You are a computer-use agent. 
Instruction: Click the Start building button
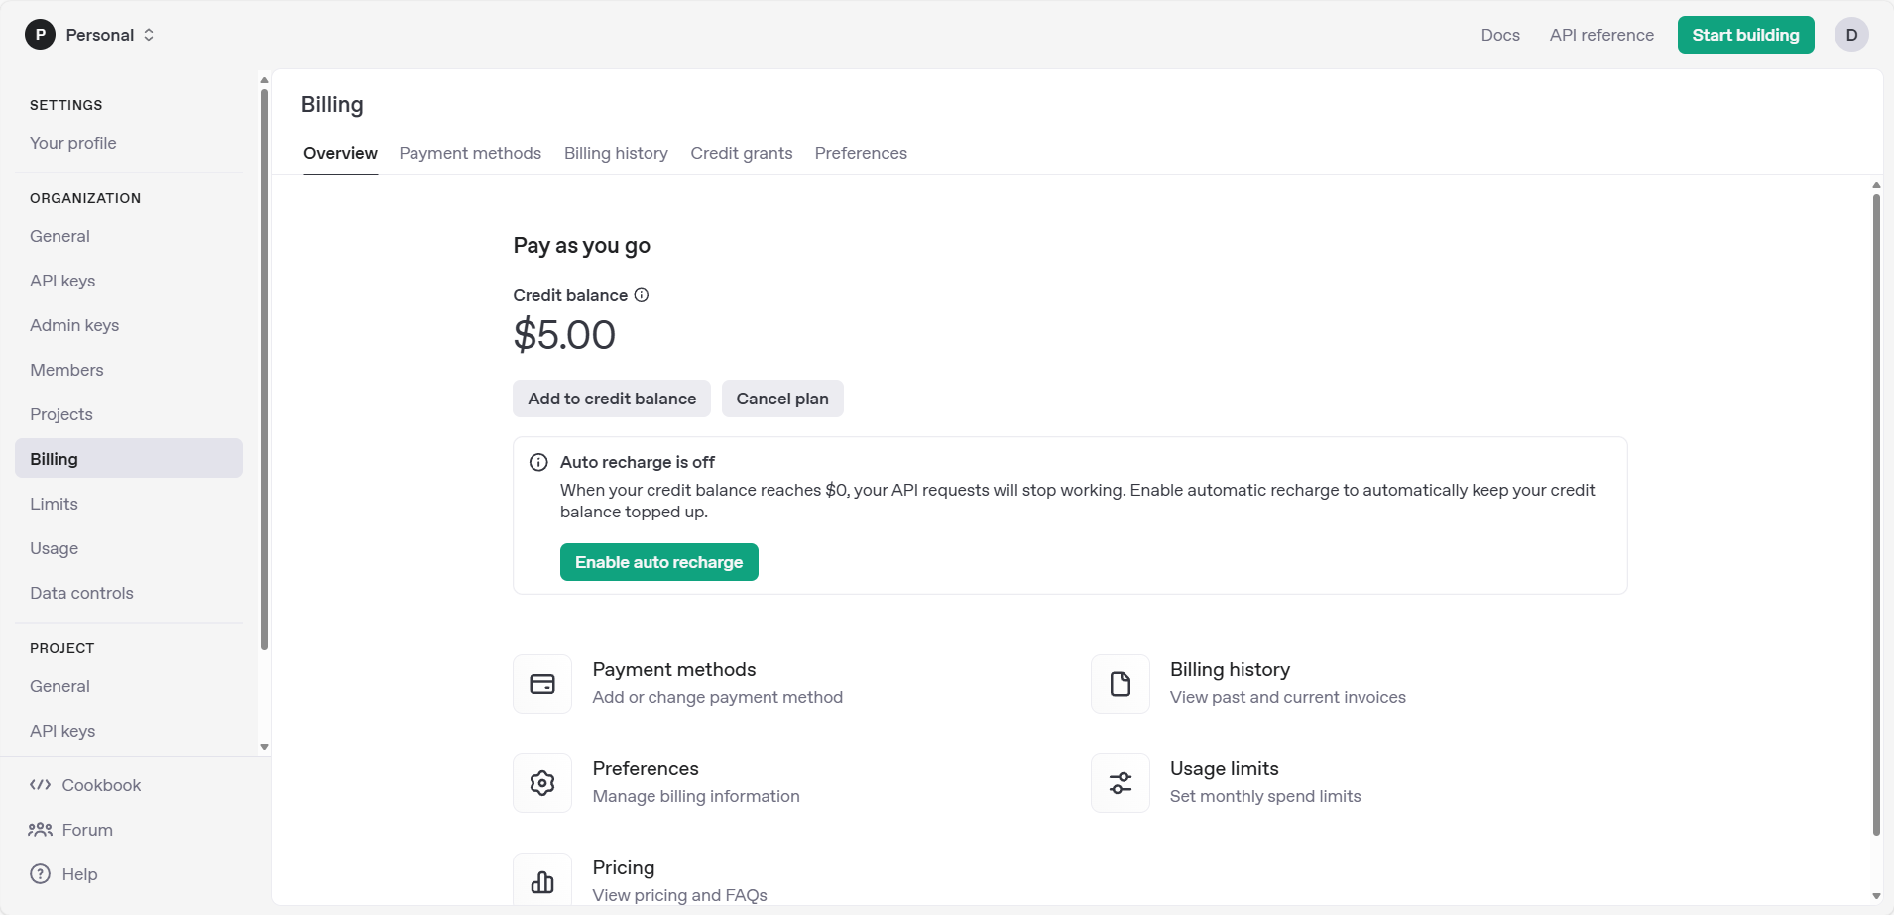point(1745,35)
